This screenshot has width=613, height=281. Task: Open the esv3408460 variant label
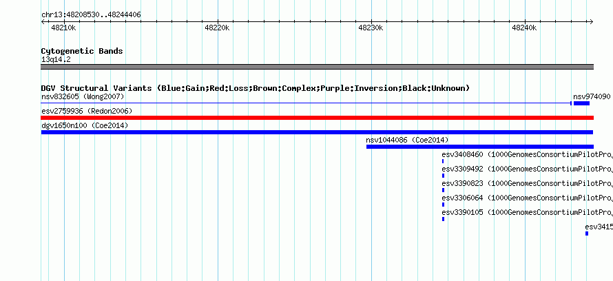click(527, 154)
